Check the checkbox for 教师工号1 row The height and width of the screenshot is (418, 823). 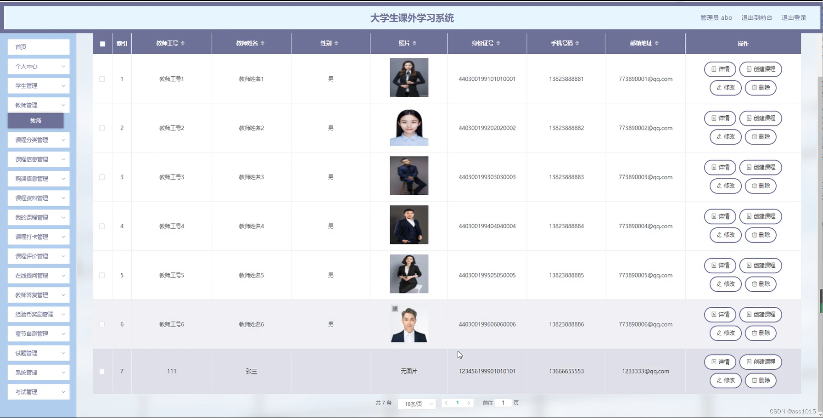(x=102, y=79)
